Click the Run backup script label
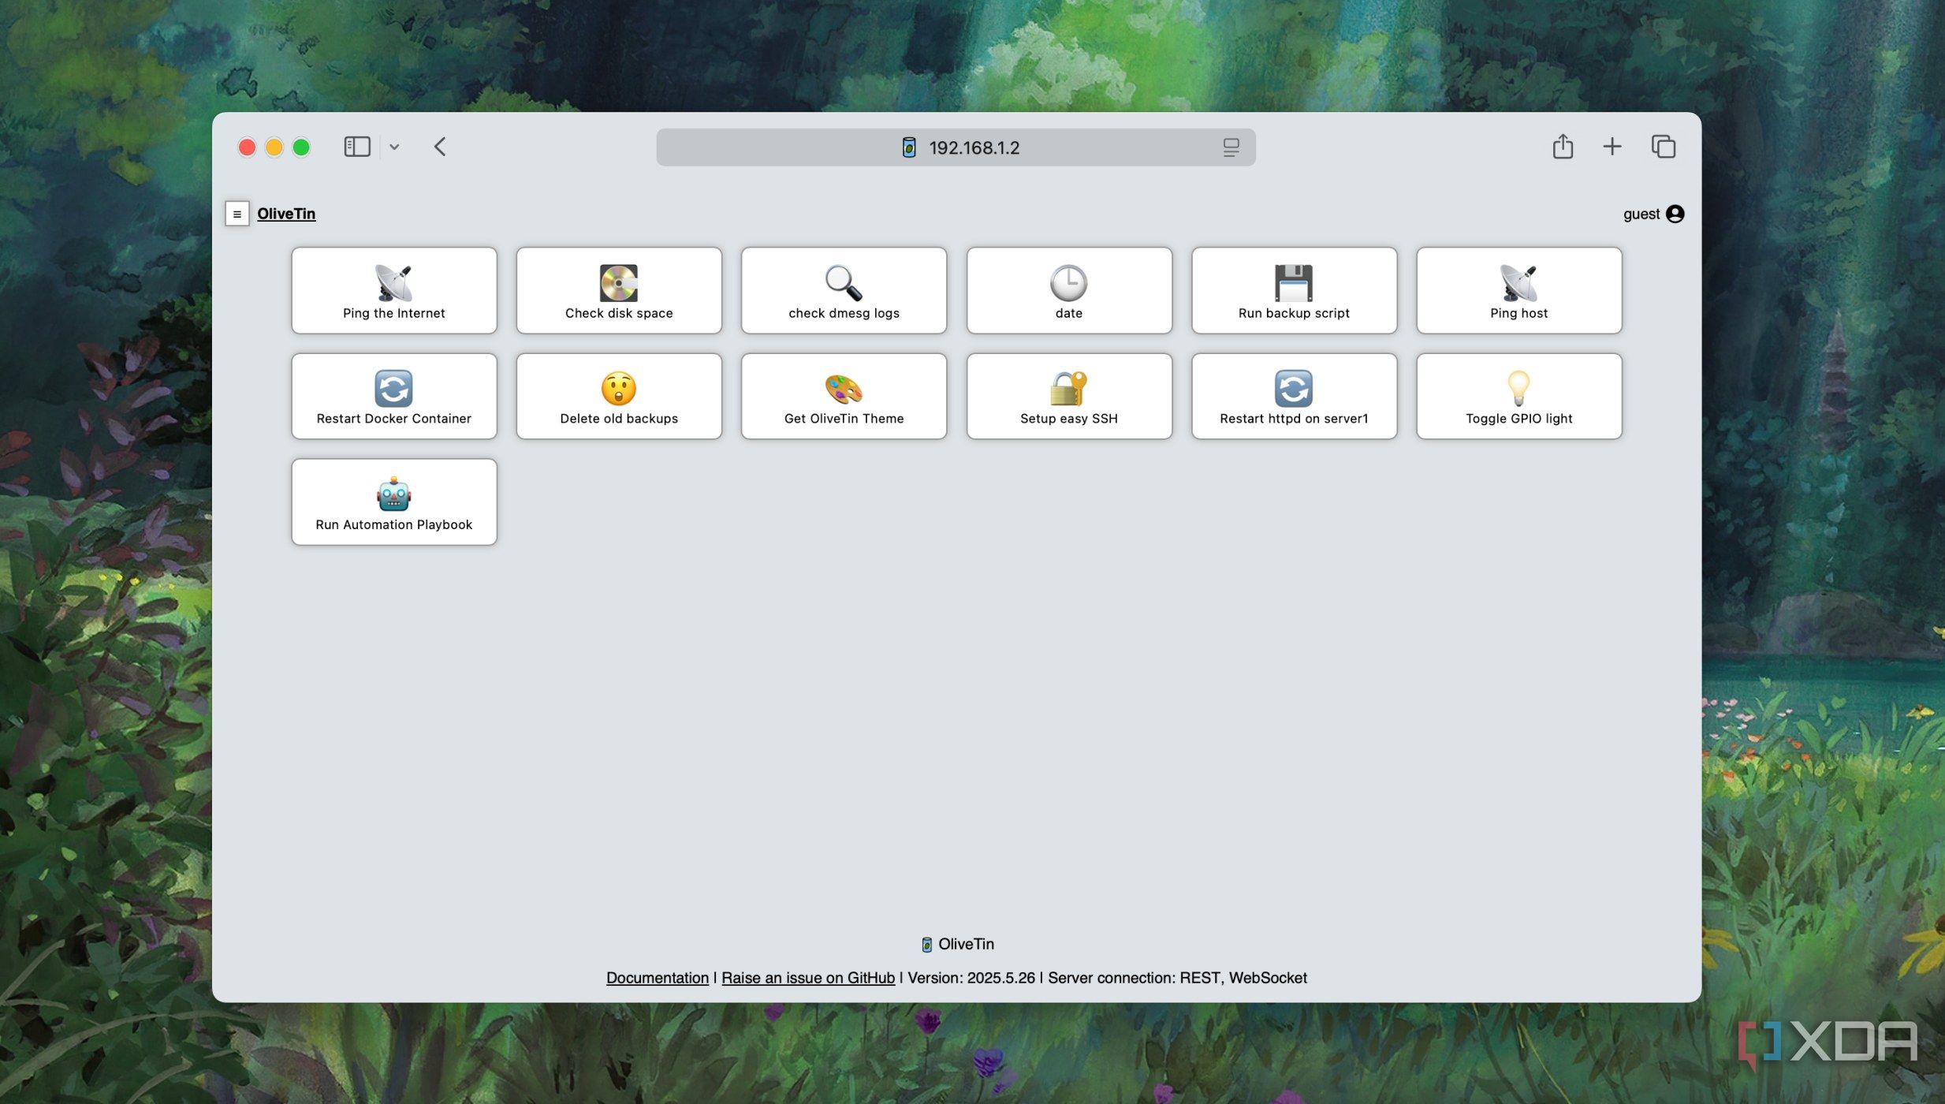 click(1293, 313)
